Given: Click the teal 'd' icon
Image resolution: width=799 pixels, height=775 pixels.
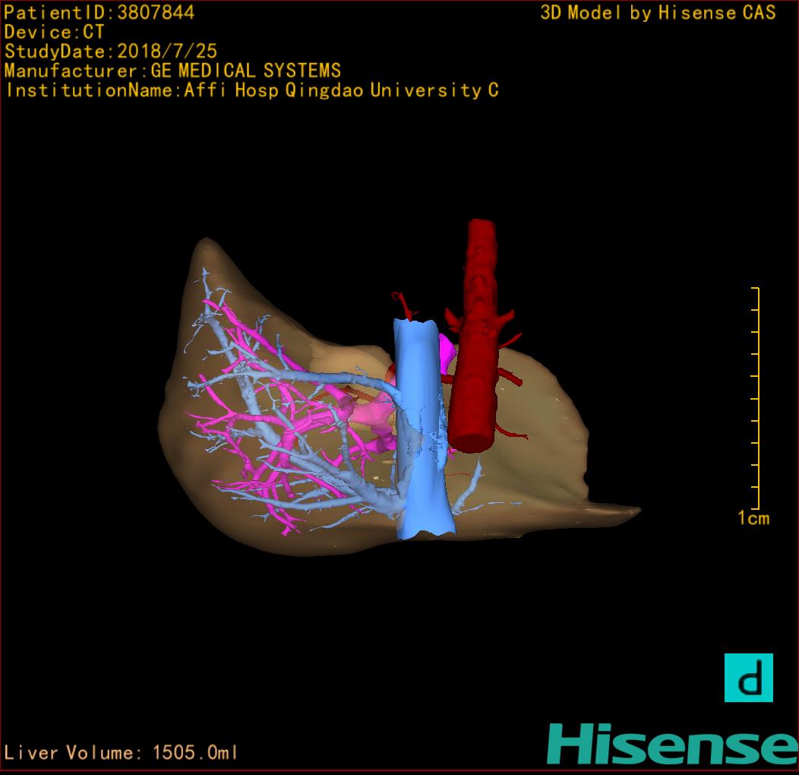Looking at the screenshot, I should coord(749,678).
